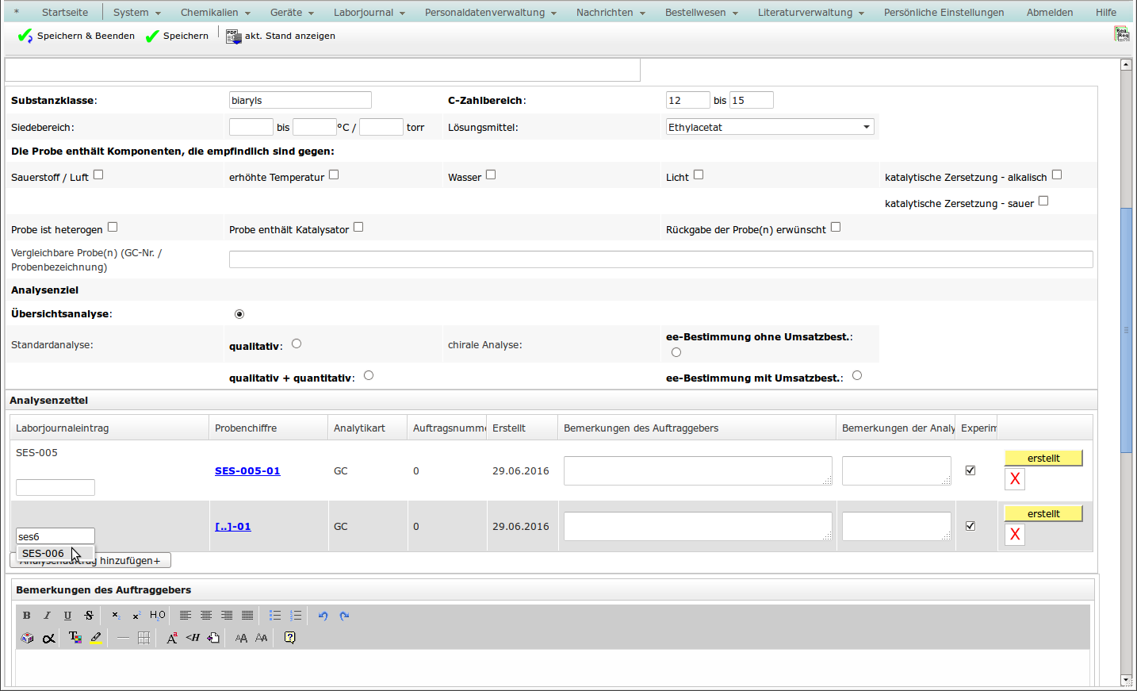
Task: Check 'Probe enthält Katalysator' box
Action: point(358,227)
